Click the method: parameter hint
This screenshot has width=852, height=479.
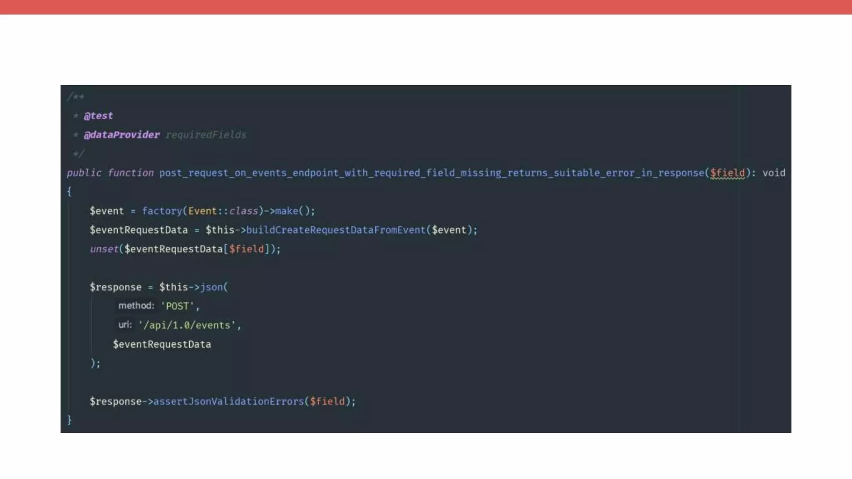point(136,306)
